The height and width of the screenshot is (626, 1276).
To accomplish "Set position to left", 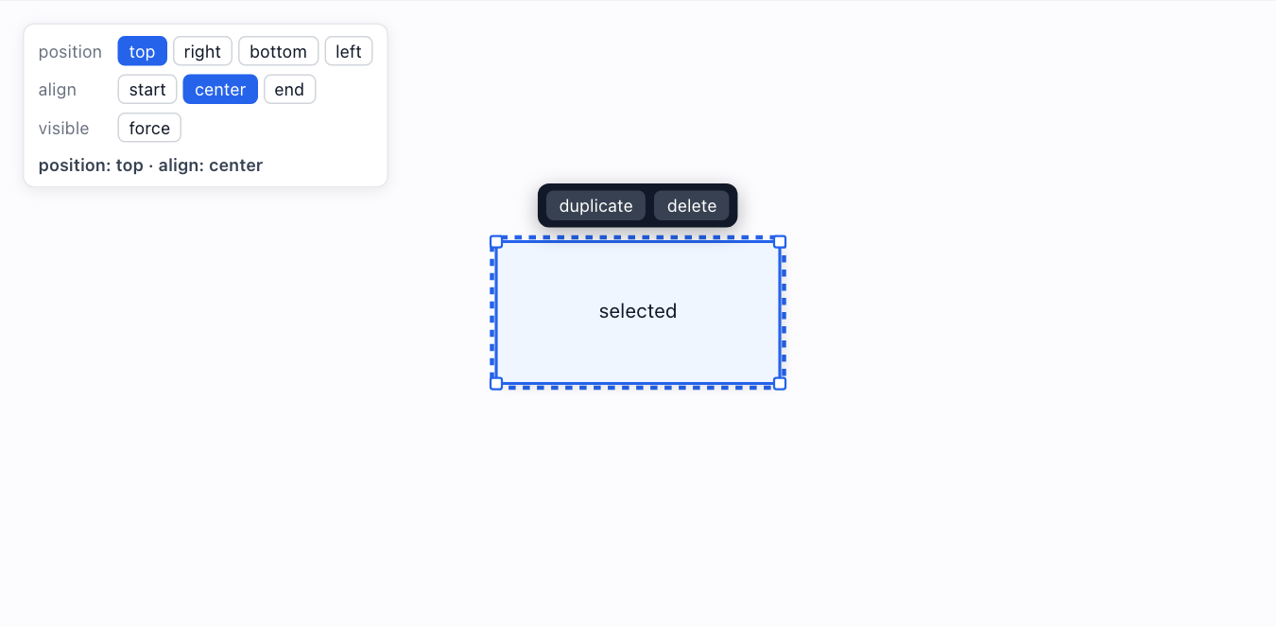I will 349,51.
